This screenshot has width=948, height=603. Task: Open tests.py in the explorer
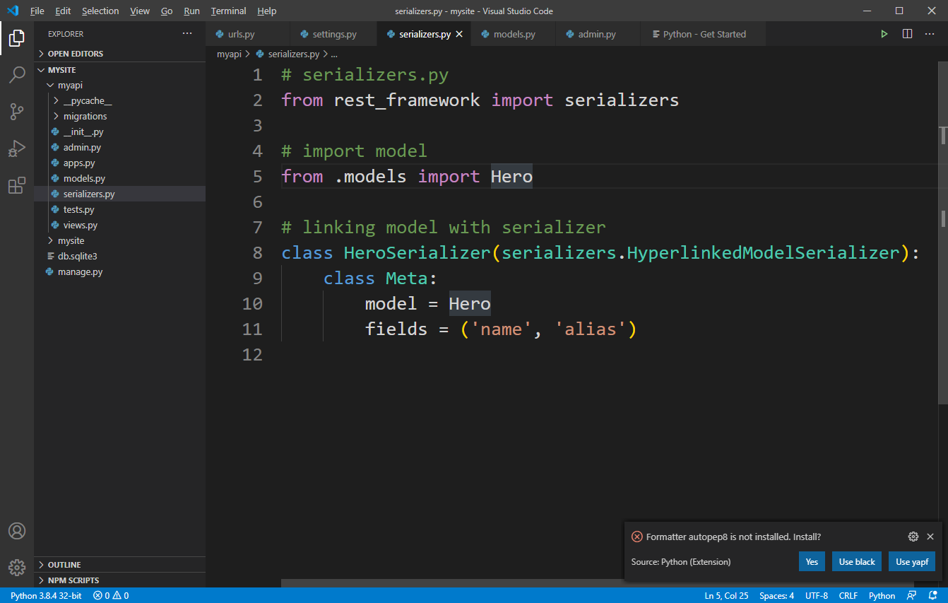click(120, 210)
